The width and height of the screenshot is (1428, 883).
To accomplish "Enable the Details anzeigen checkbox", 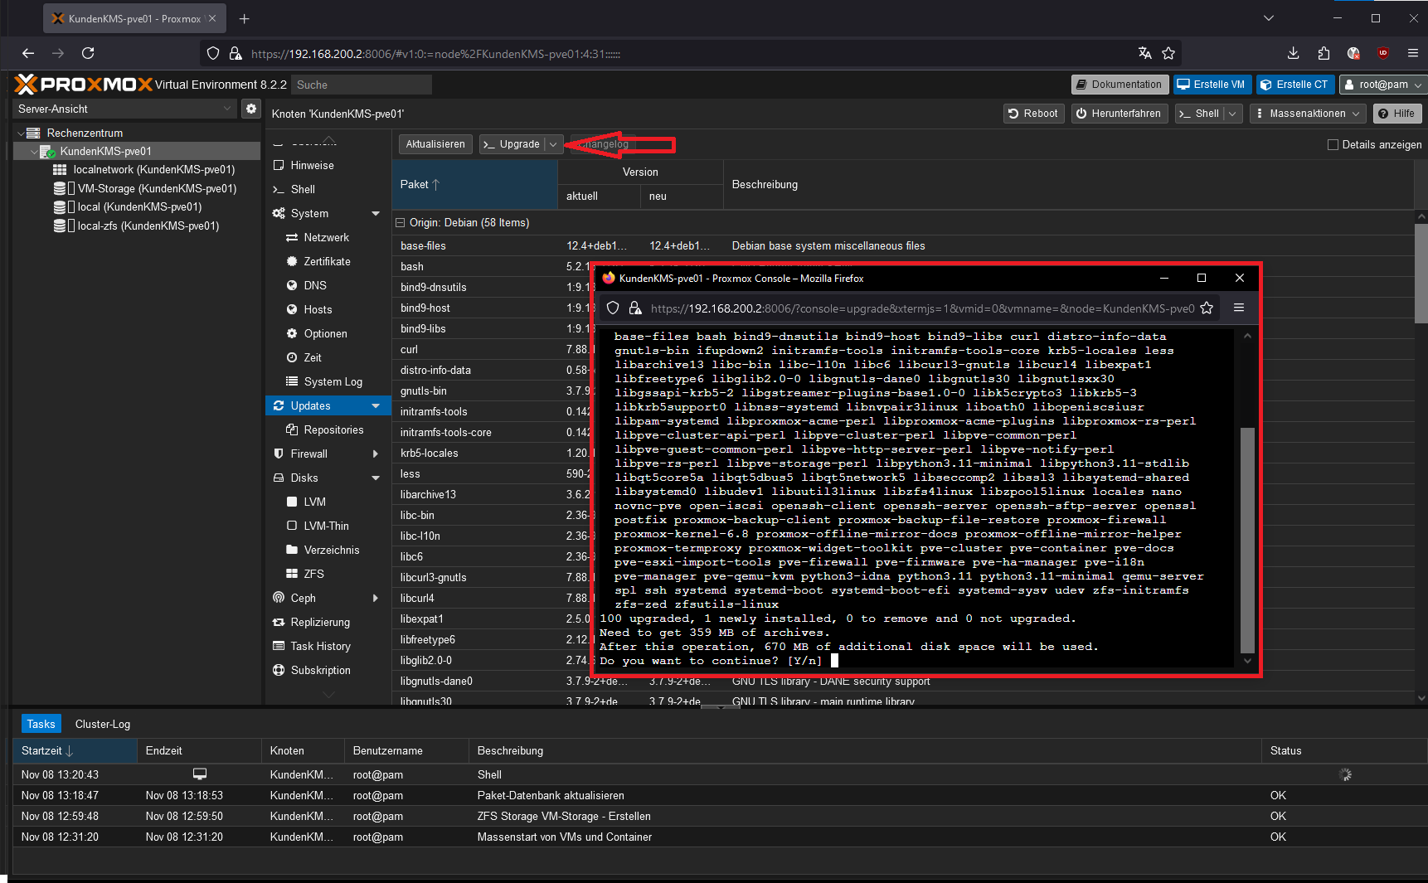I will tap(1333, 144).
